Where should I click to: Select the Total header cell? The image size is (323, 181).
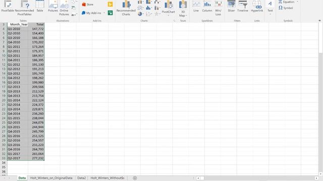point(36,25)
